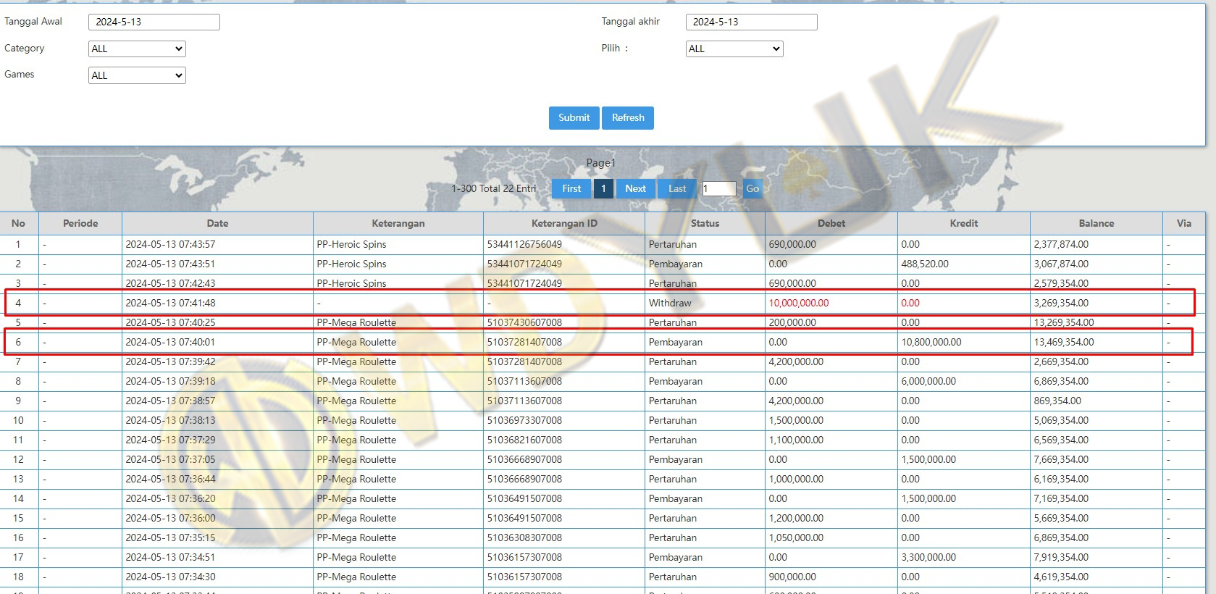Viewport: 1216px width, 594px height.
Task: Click the Tanggal akhir date field
Action: (x=751, y=22)
